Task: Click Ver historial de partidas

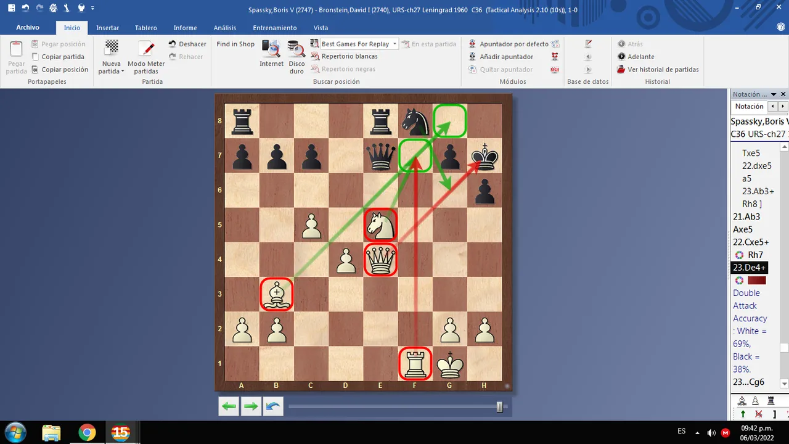Action: click(x=658, y=70)
